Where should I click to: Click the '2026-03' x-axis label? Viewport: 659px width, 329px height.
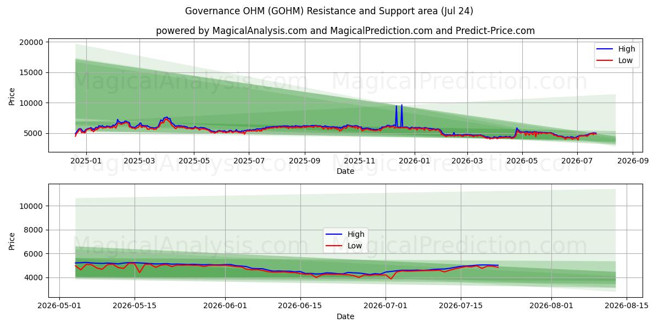point(467,161)
